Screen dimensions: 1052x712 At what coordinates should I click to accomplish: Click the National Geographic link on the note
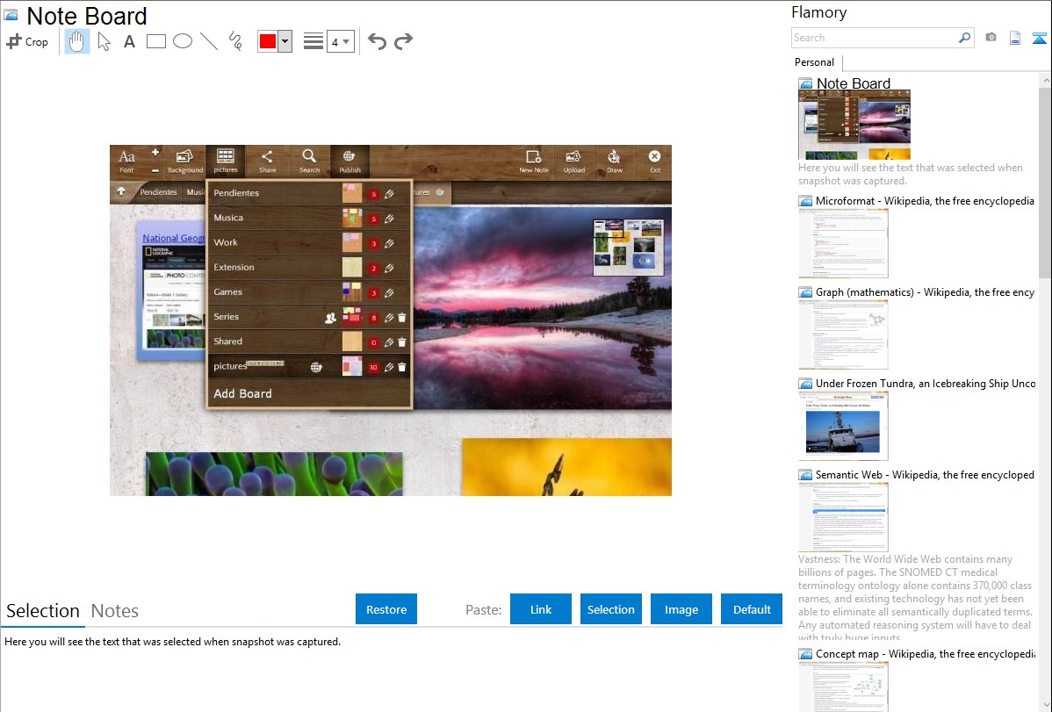pos(173,238)
